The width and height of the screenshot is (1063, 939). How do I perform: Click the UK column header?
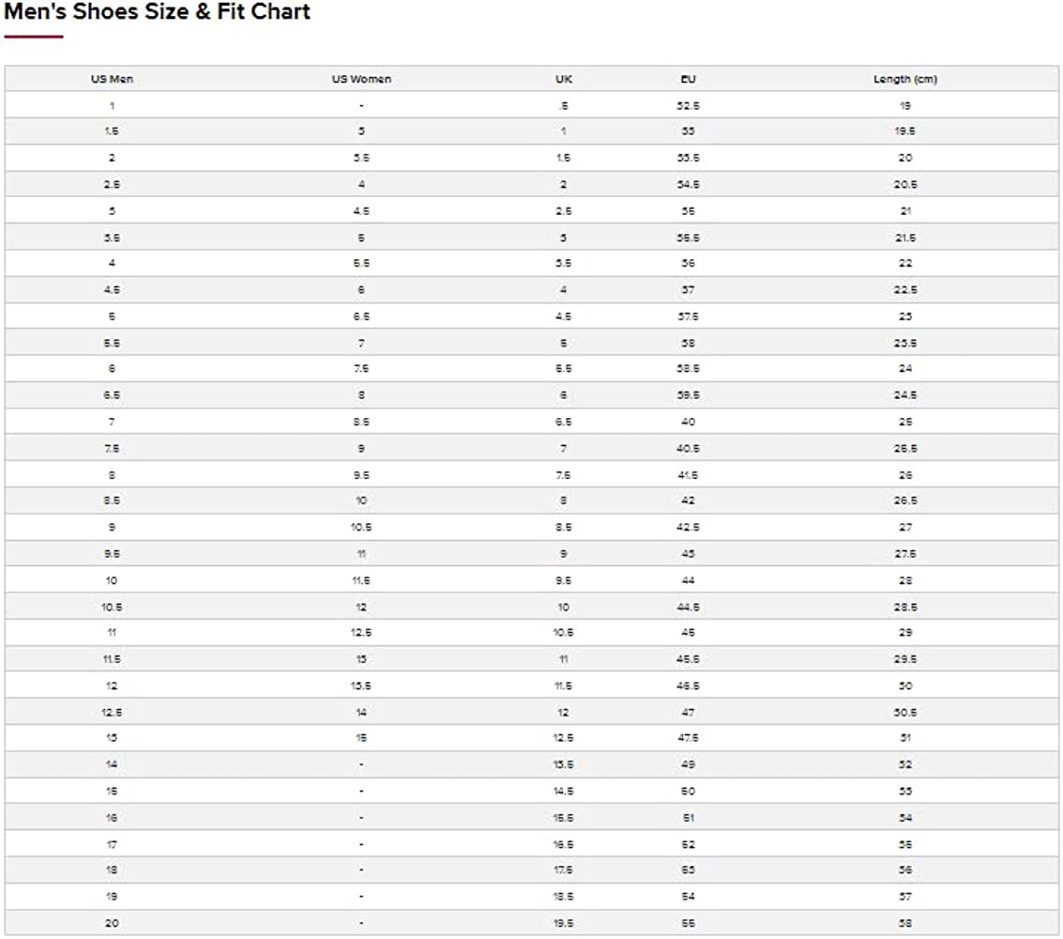click(563, 79)
